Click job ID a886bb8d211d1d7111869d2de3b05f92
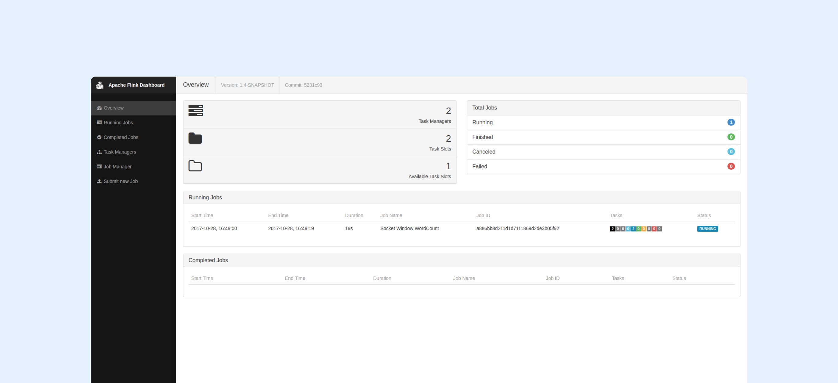838x383 pixels. pyautogui.click(x=518, y=228)
